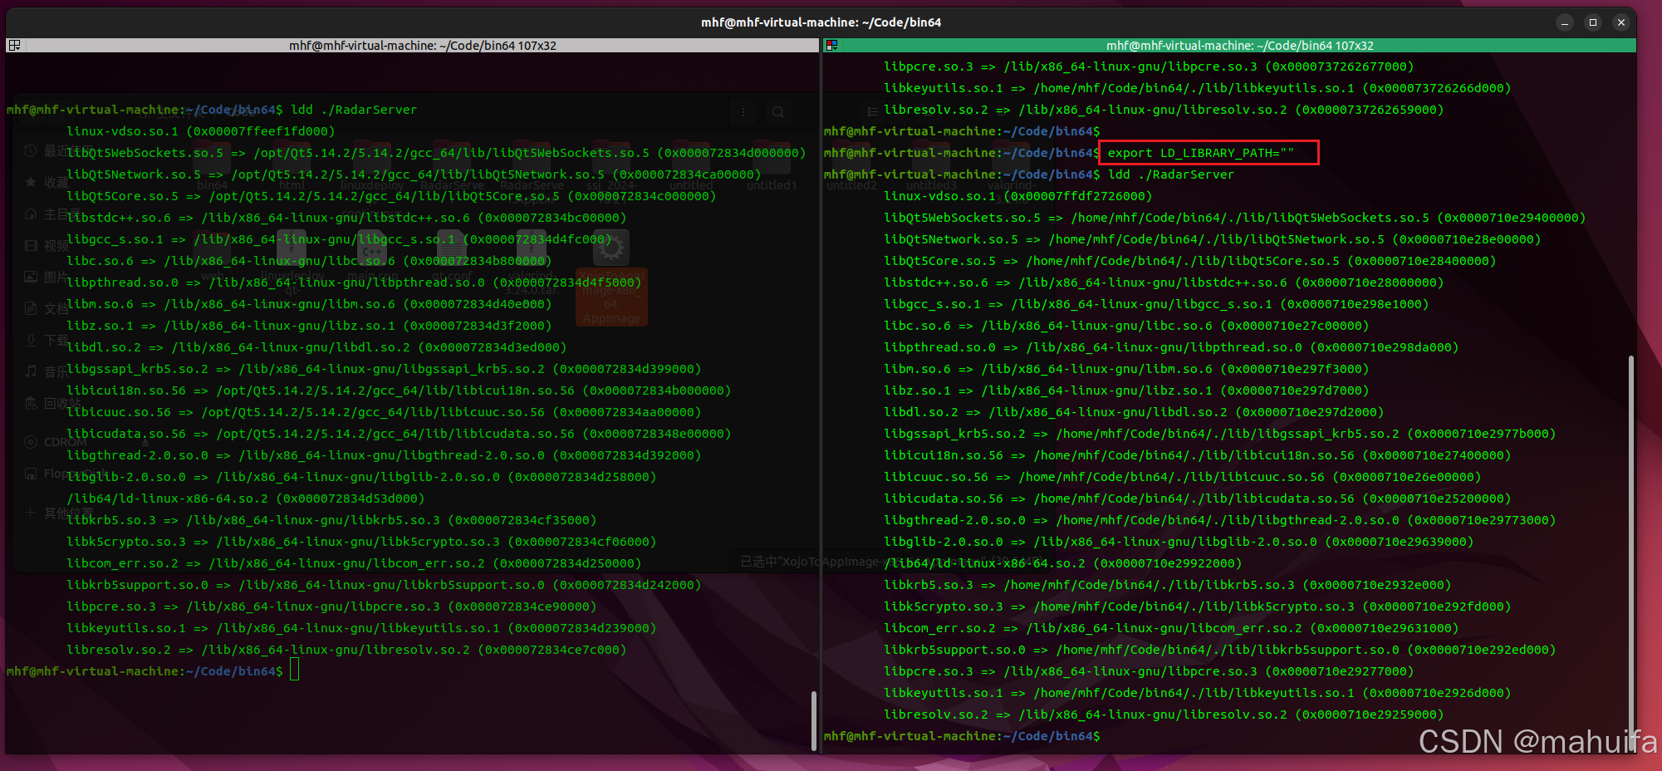Click the right pane's vertical scrollbar
The image size is (1662, 771).
(x=1631, y=552)
